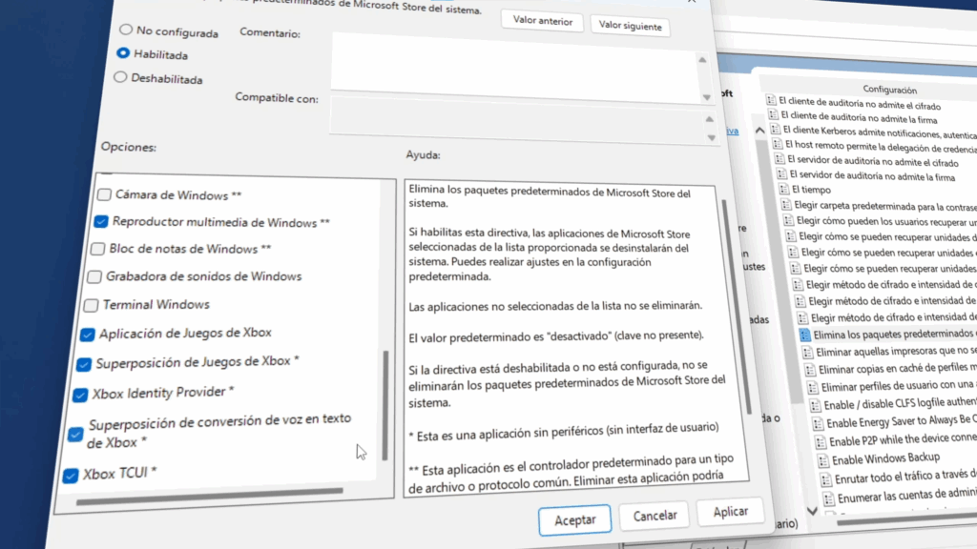Click the Aceptar button
Image resolution: width=977 pixels, height=549 pixels.
point(574,519)
